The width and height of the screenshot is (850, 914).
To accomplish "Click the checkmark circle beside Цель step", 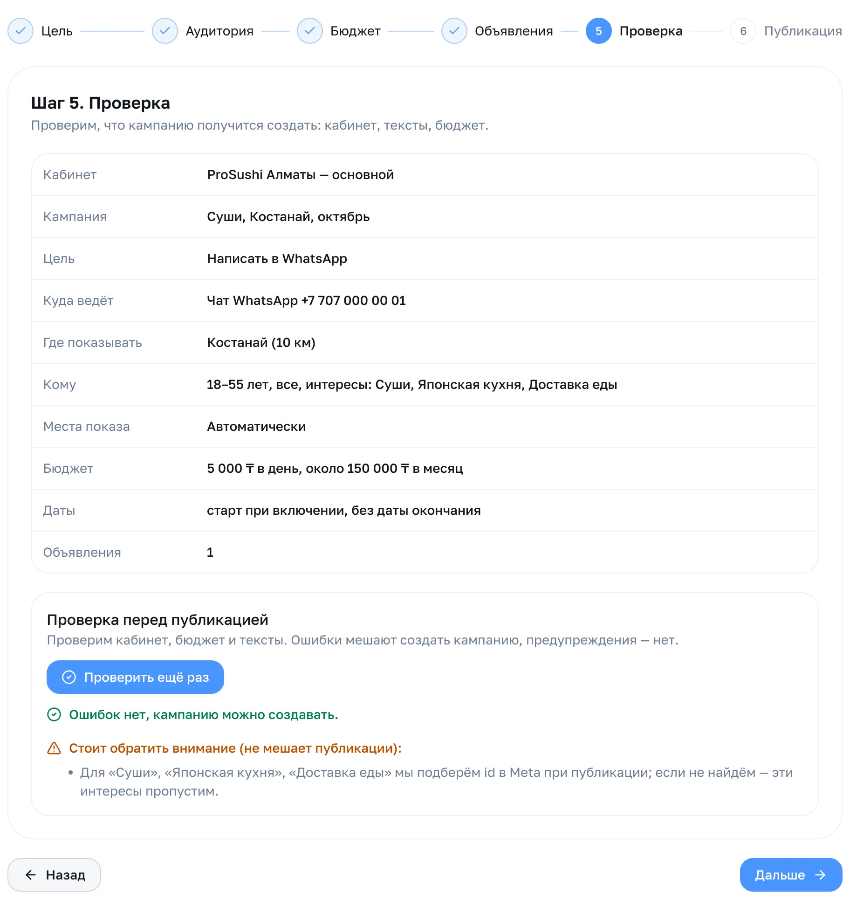I will [x=21, y=31].
